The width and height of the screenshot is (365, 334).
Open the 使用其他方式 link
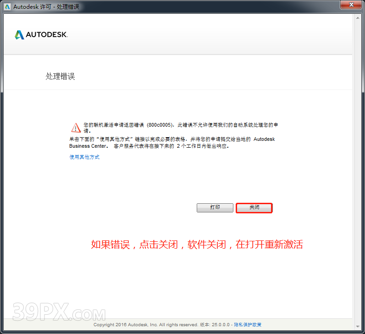click(x=84, y=157)
